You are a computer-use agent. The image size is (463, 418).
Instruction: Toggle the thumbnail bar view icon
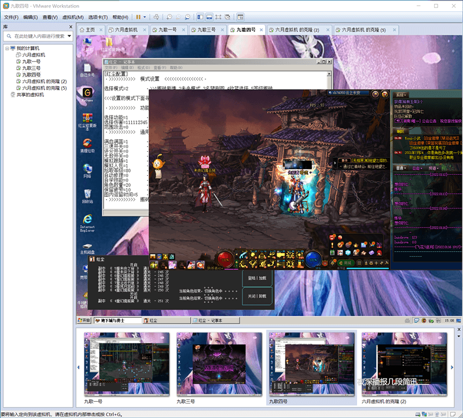(x=210, y=17)
